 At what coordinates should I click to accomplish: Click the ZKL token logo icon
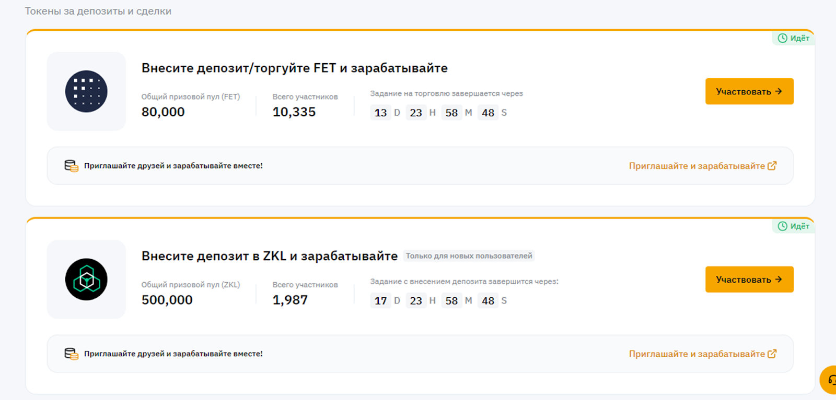[x=86, y=280]
